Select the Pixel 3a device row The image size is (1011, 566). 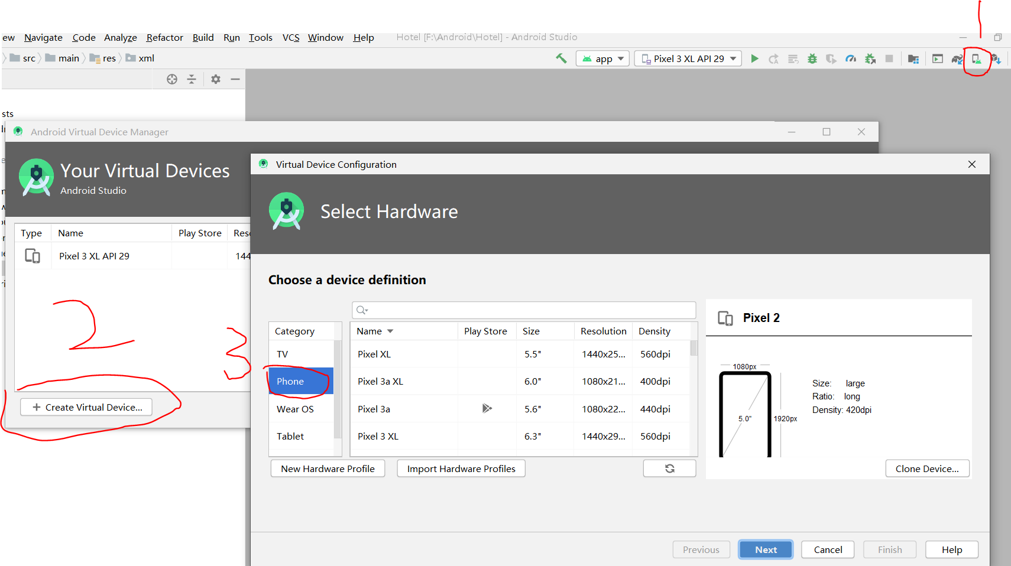coord(520,409)
